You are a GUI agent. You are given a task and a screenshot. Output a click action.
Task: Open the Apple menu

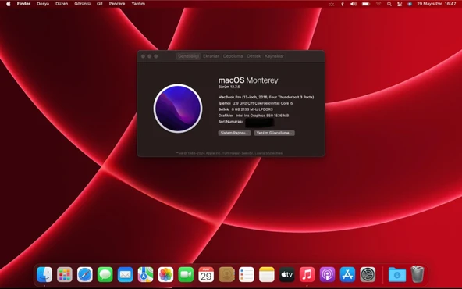tap(9, 4)
